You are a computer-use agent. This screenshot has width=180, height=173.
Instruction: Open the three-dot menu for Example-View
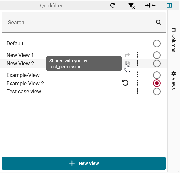[137, 74]
